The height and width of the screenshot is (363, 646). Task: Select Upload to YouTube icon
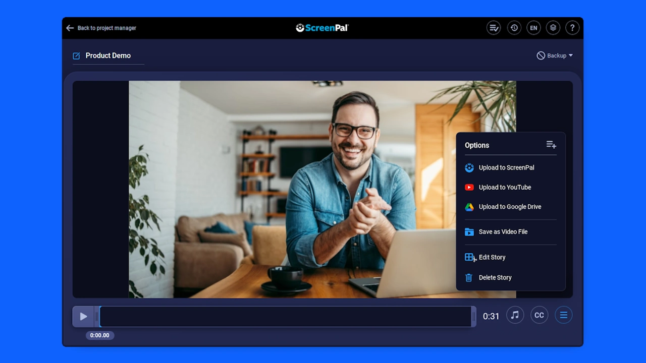[469, 187]
